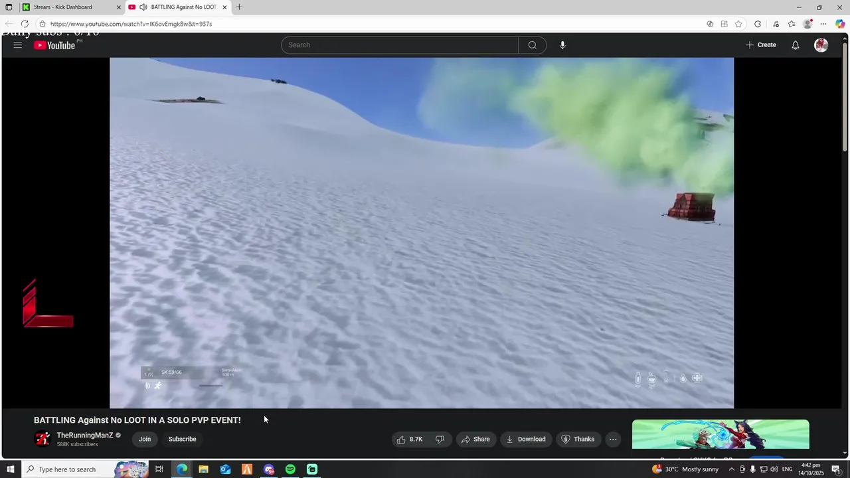Open Windows notification center
Image resolution: width=850 pixels, height=478 pixels.
[836, 469]
